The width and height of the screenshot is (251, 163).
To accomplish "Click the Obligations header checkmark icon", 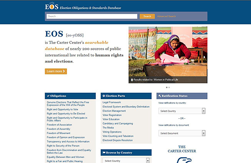I will click(x=48, y=96).
